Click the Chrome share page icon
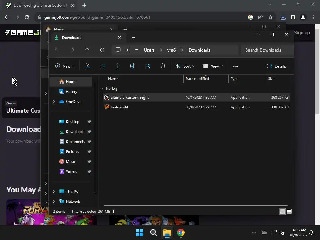This screenshot has height=240, width=320. pos(261,17)
